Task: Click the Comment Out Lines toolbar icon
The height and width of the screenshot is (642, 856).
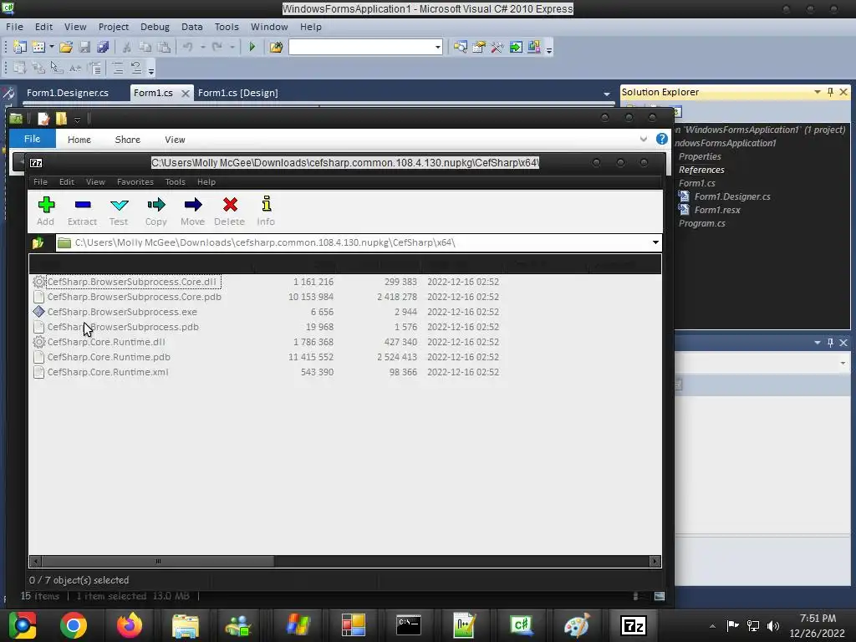Action: 117,69
